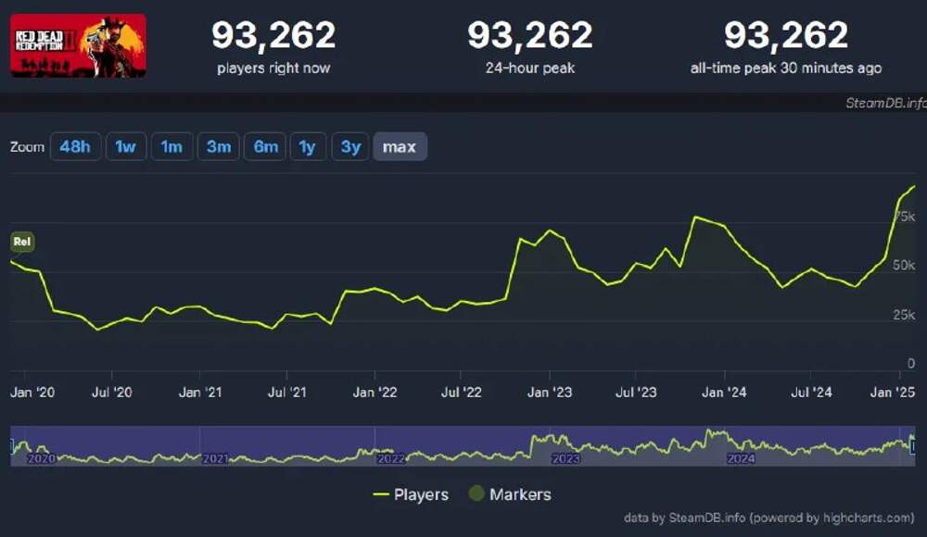Set chart zoom to 1w

[x=125, y=146]
